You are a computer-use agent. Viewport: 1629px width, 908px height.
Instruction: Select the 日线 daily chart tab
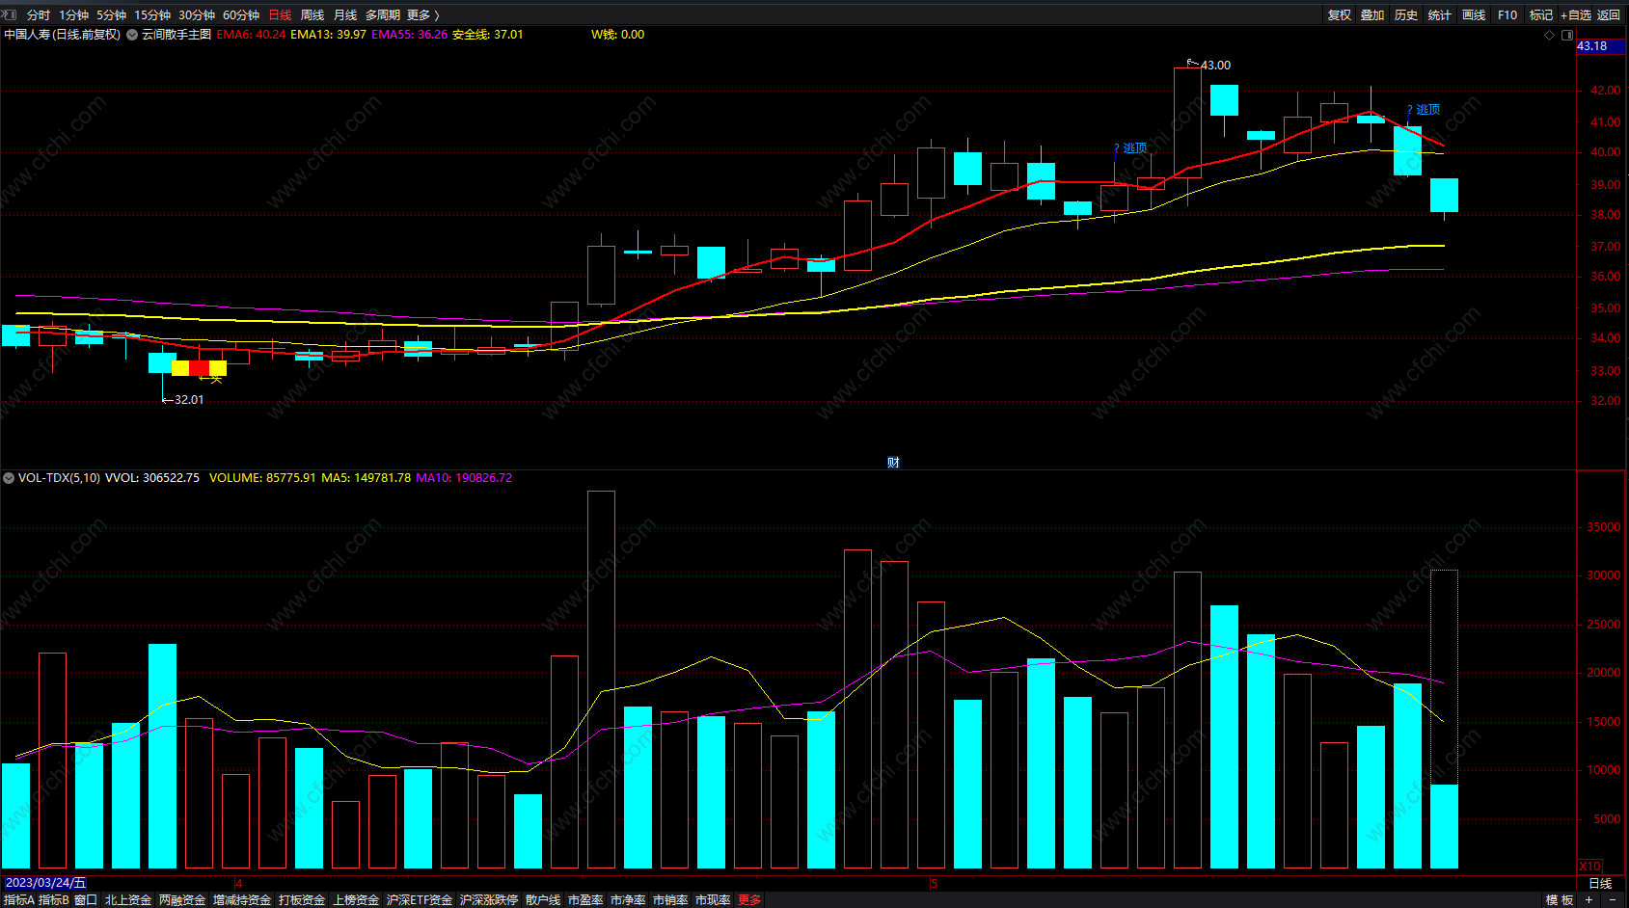tap(280, 15)
